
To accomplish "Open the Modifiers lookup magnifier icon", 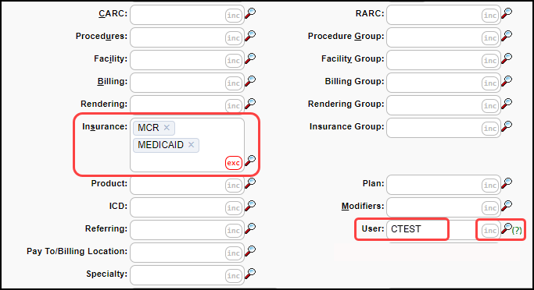I will [507, 206].
